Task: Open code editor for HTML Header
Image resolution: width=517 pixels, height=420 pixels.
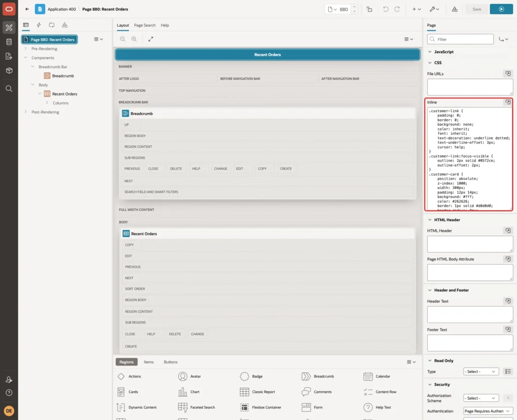Action: click(x=508, y=231)
